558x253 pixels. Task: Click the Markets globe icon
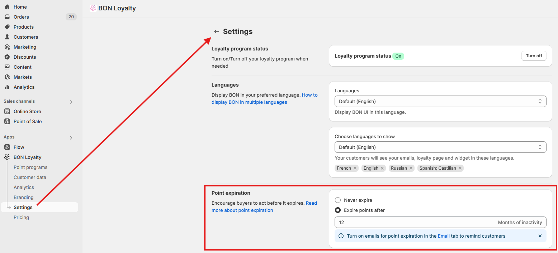click(7, 77)
